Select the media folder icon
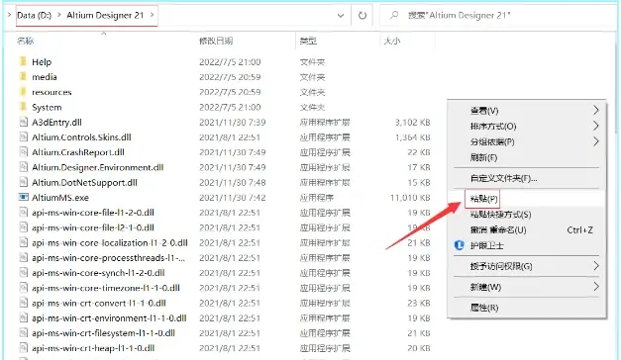 click(24, 77)
